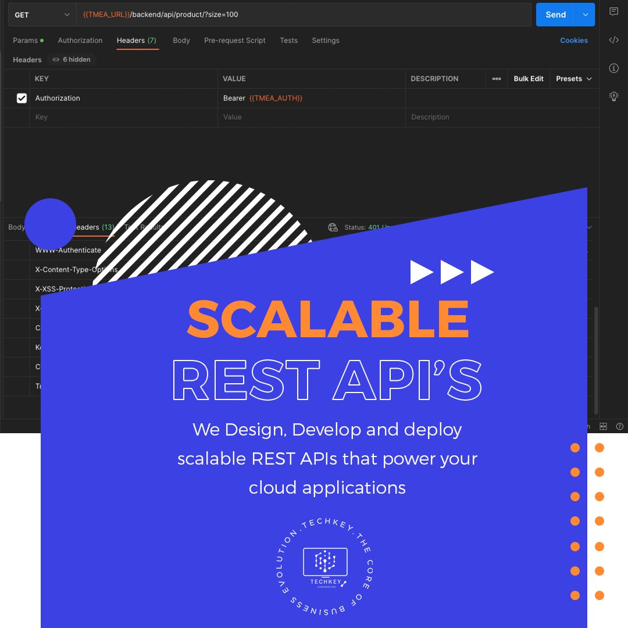Select the Headers (7) tab

137,41
